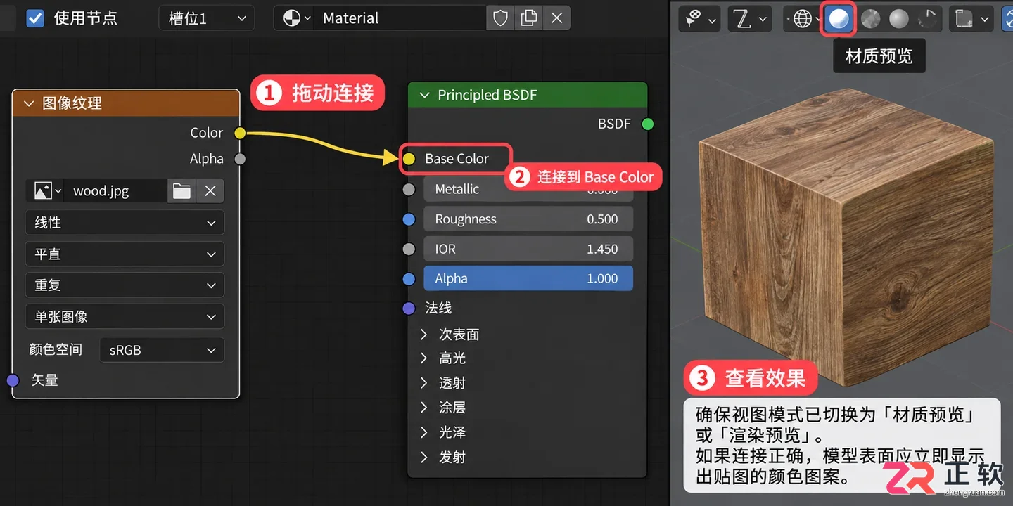Open the pivot point icon dropdown
1013x506 pixels.
pos(701,19)
